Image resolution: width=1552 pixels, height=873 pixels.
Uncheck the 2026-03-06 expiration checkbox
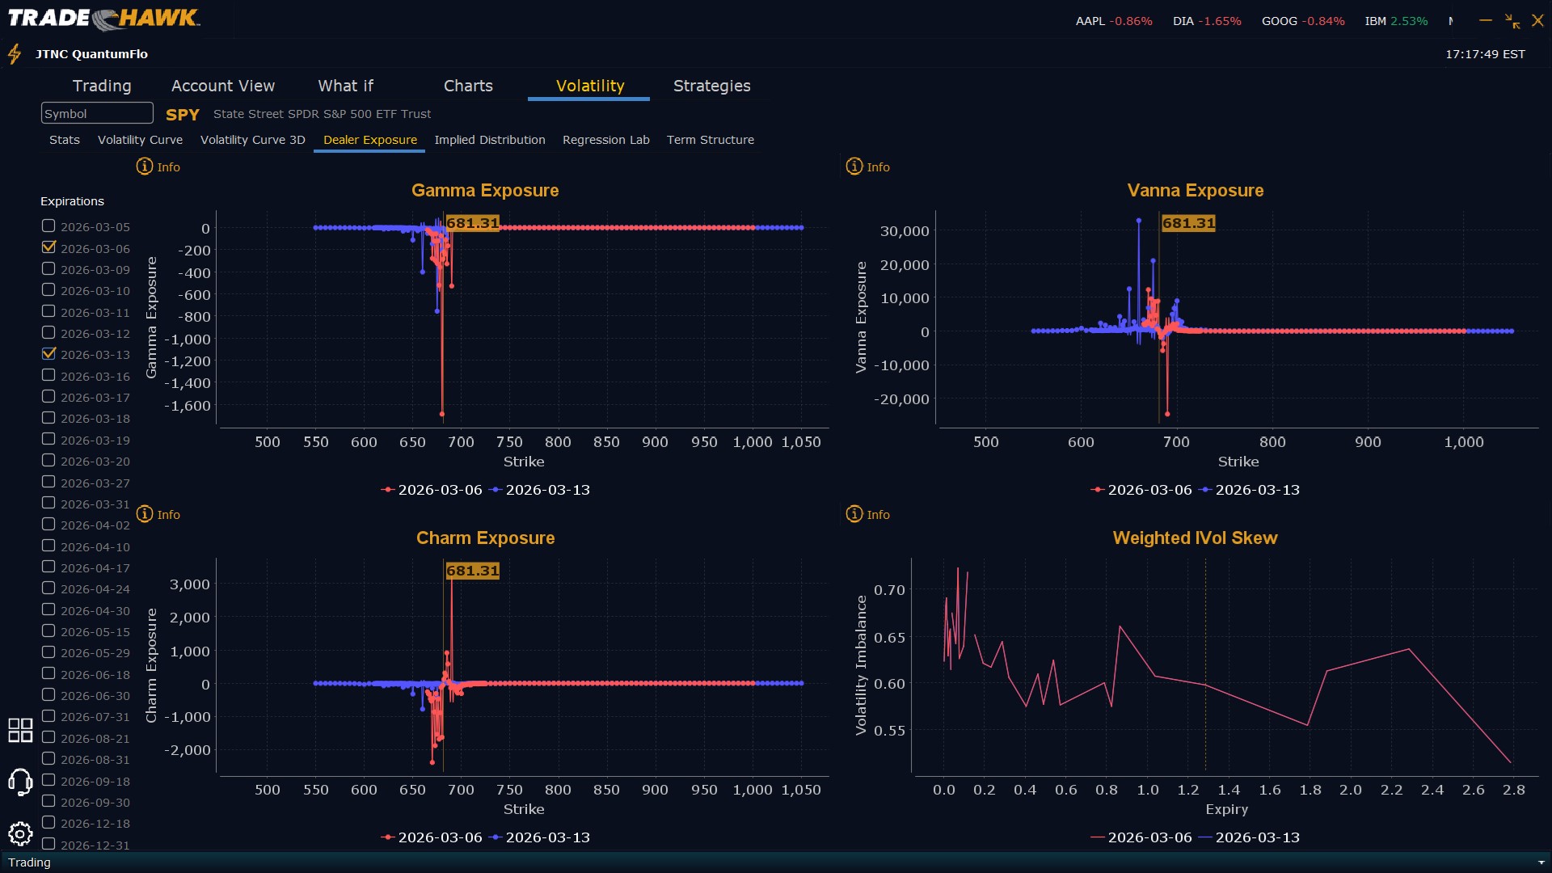point(48,247)
